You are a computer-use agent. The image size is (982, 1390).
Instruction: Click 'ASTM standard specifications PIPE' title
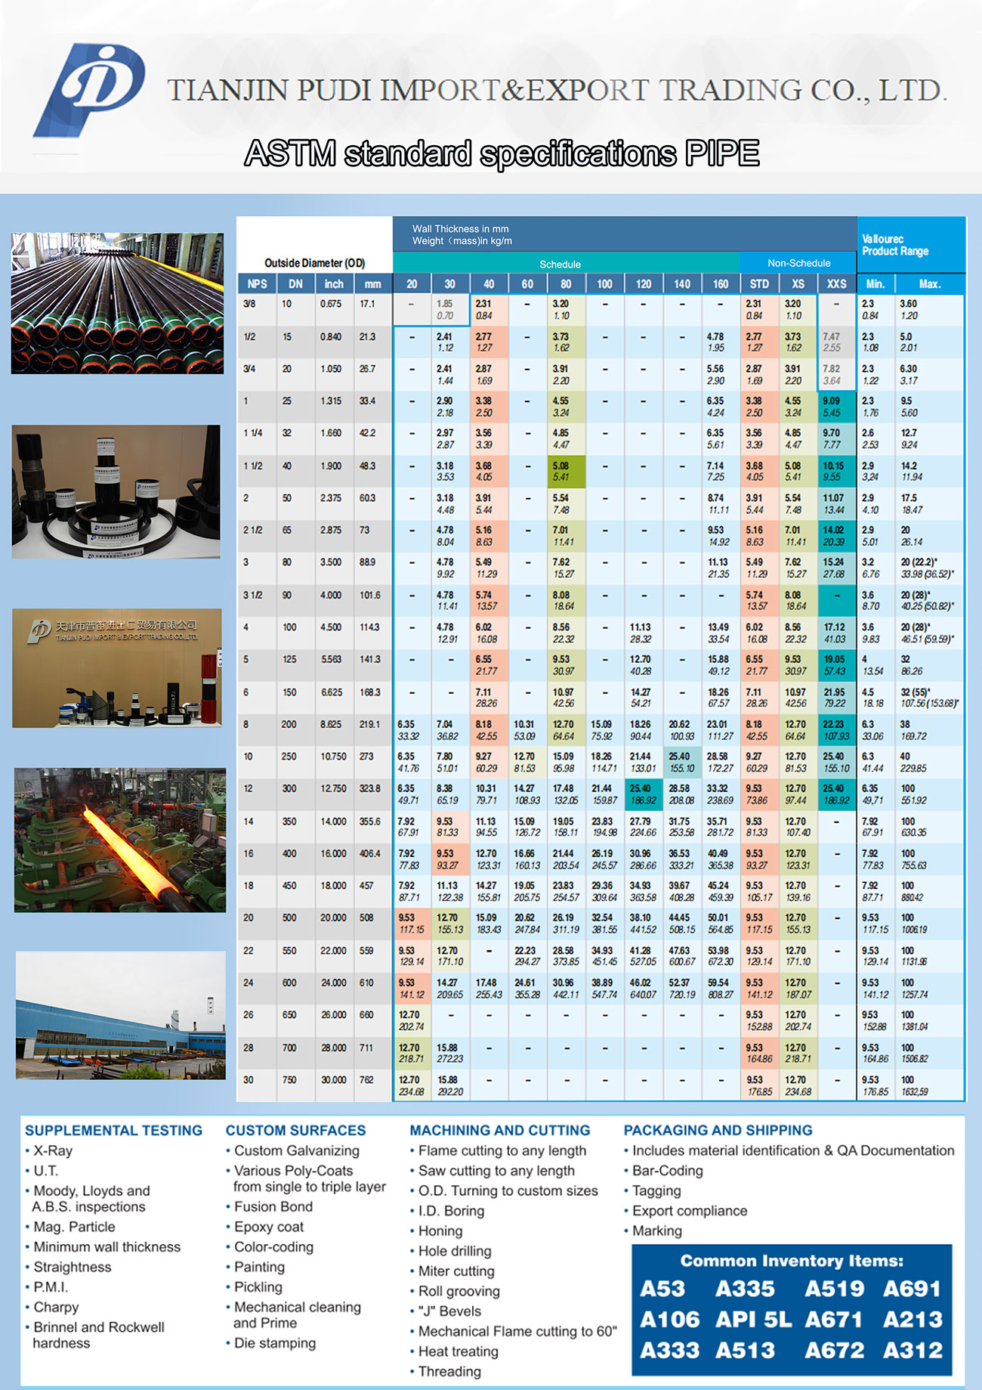point(502,153)
